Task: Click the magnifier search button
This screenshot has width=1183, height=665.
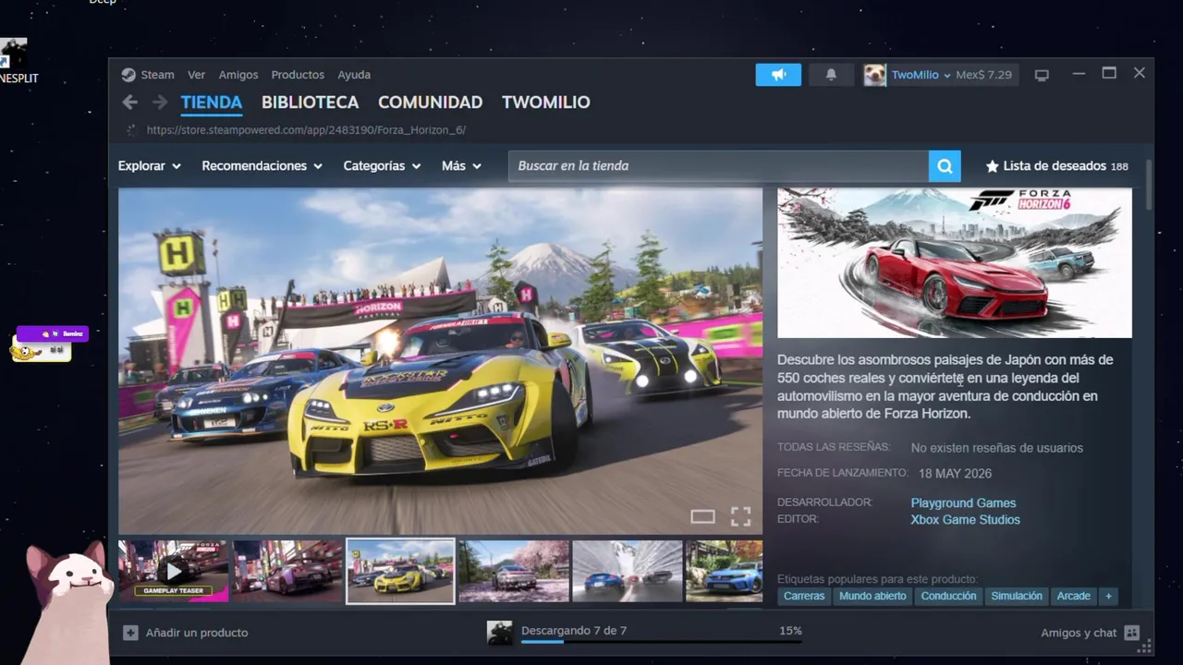Action: (945, 166)
